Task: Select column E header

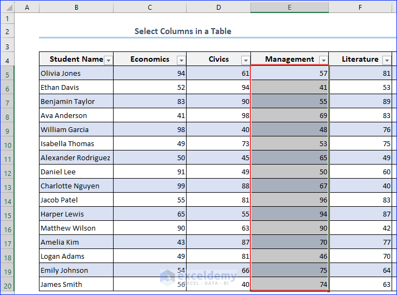Action: point(290,8)
